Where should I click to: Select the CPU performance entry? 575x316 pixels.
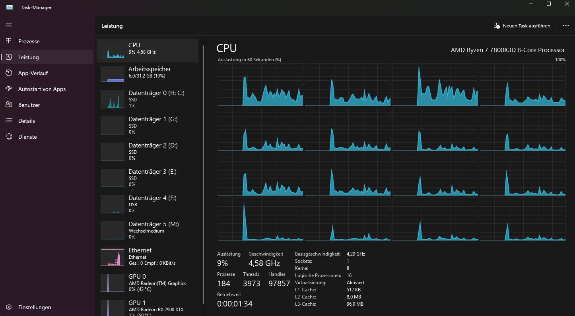click(148, 50)
